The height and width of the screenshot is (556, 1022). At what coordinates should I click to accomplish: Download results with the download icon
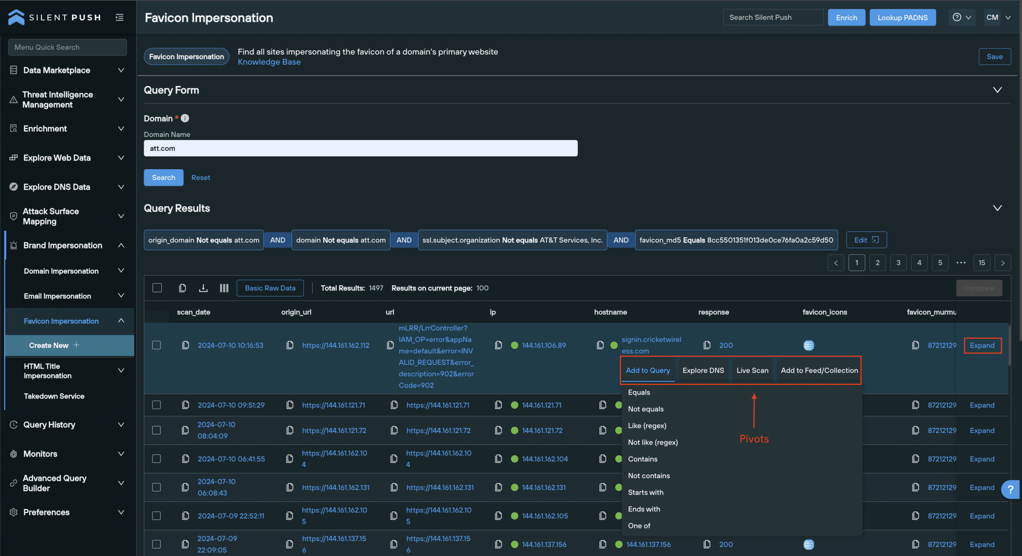click(203, 288)
